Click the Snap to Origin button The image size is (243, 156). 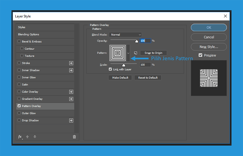tap(153, 53)
